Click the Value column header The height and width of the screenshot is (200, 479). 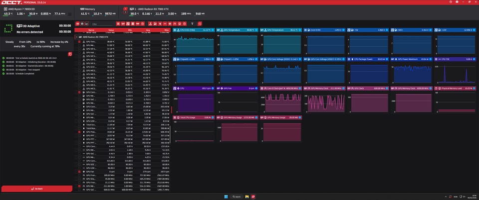[111, 30]
